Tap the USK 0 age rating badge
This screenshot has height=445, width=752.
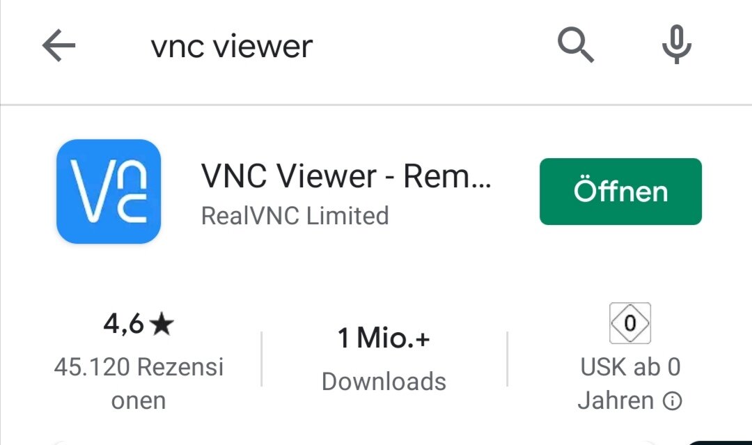[x=630, y=323]
